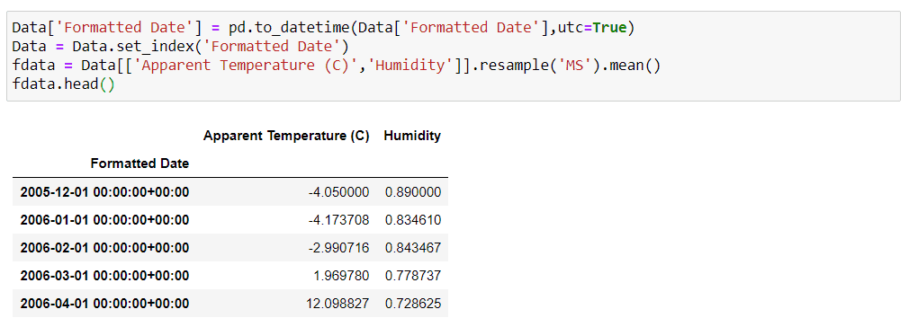Click the 0.890000 humidity cell
The image size is (909, 327).
(413, 192)
